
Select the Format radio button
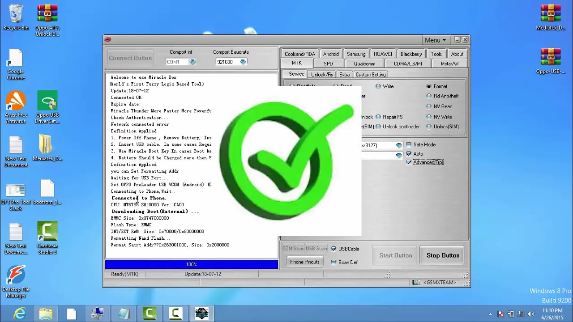[429, 86]
